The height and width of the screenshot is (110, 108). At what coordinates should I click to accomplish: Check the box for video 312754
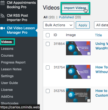pos(48,68)
